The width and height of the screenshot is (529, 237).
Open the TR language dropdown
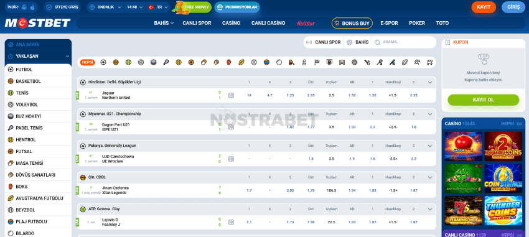pyautogui.click(x=158, y=7)
